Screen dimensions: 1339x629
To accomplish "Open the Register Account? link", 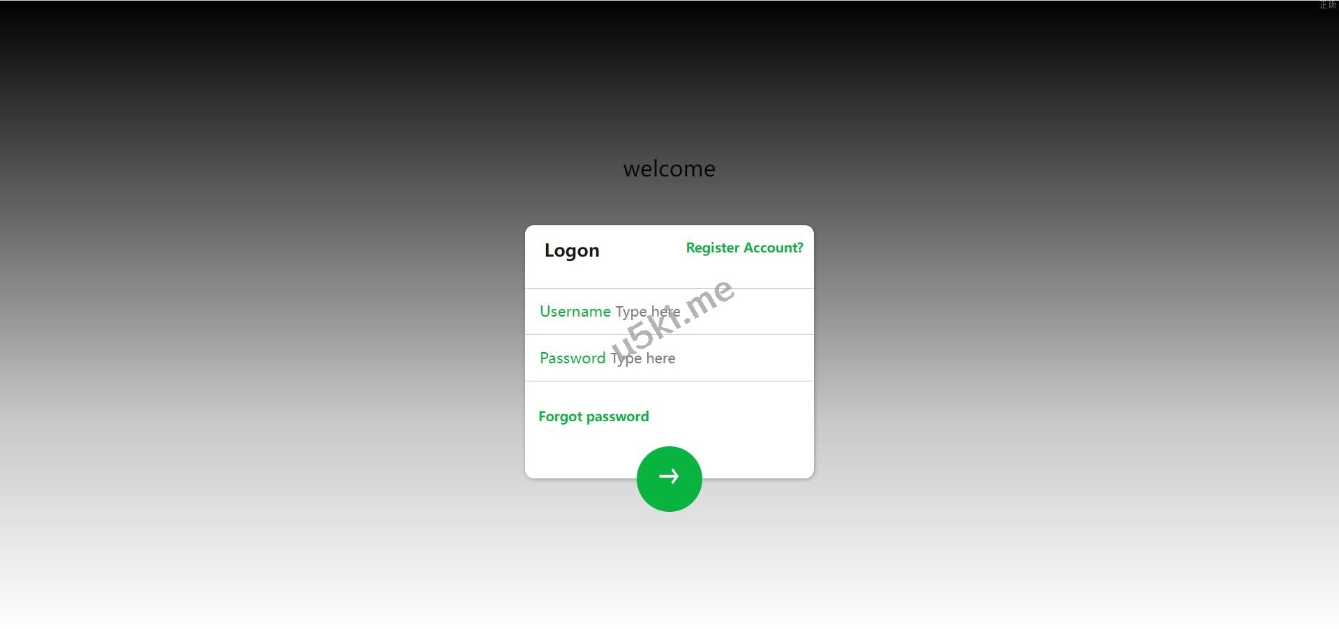I will (x=744, y=248).
